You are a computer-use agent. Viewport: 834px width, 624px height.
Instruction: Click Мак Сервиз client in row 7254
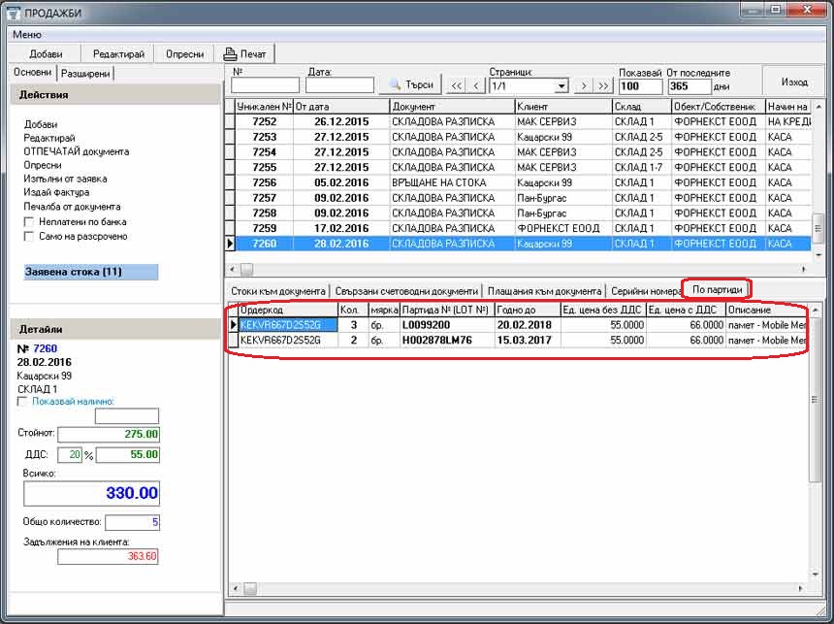coord(563,152)
